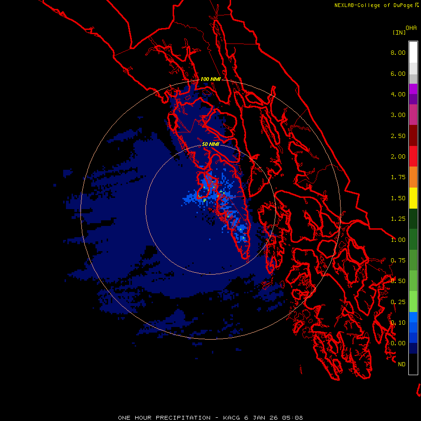Select the 0.25 legend value
This screenshot has width=421, height=421.
[x=398, y=302]
